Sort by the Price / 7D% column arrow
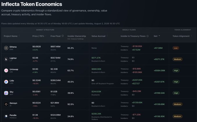 tap(46, 36)
